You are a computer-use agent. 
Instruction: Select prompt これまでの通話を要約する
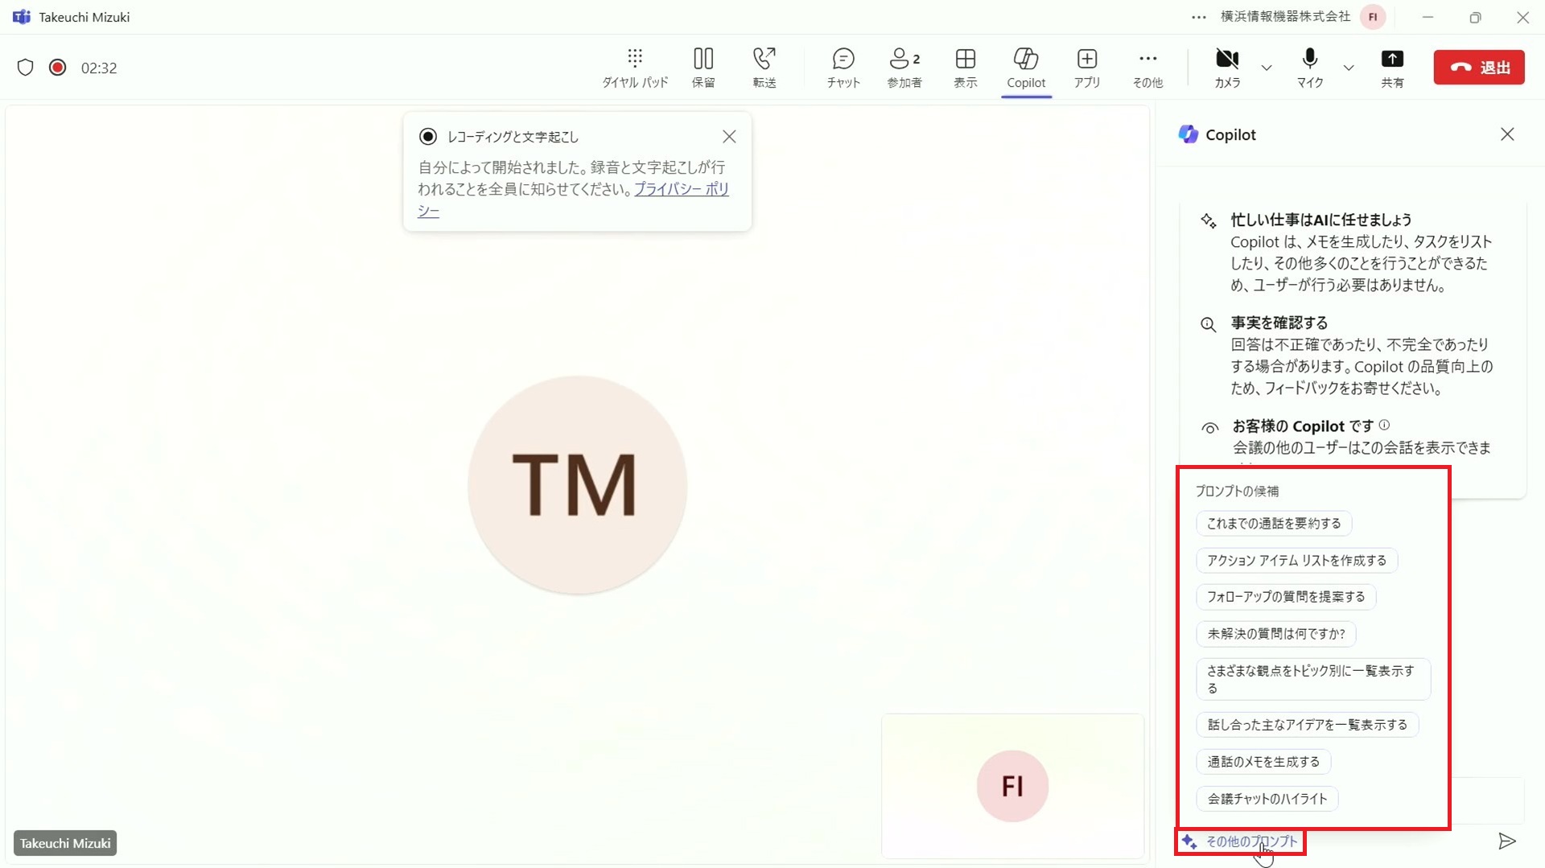(1274, 524)
